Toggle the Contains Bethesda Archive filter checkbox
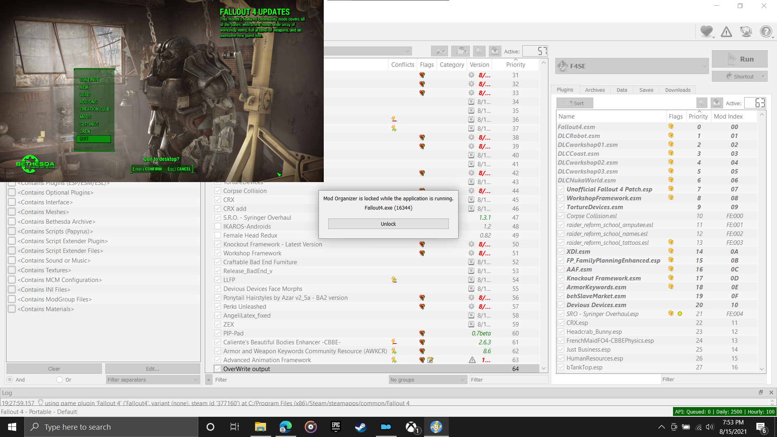This screenshot has width=777, height=437. coord(12,222)
